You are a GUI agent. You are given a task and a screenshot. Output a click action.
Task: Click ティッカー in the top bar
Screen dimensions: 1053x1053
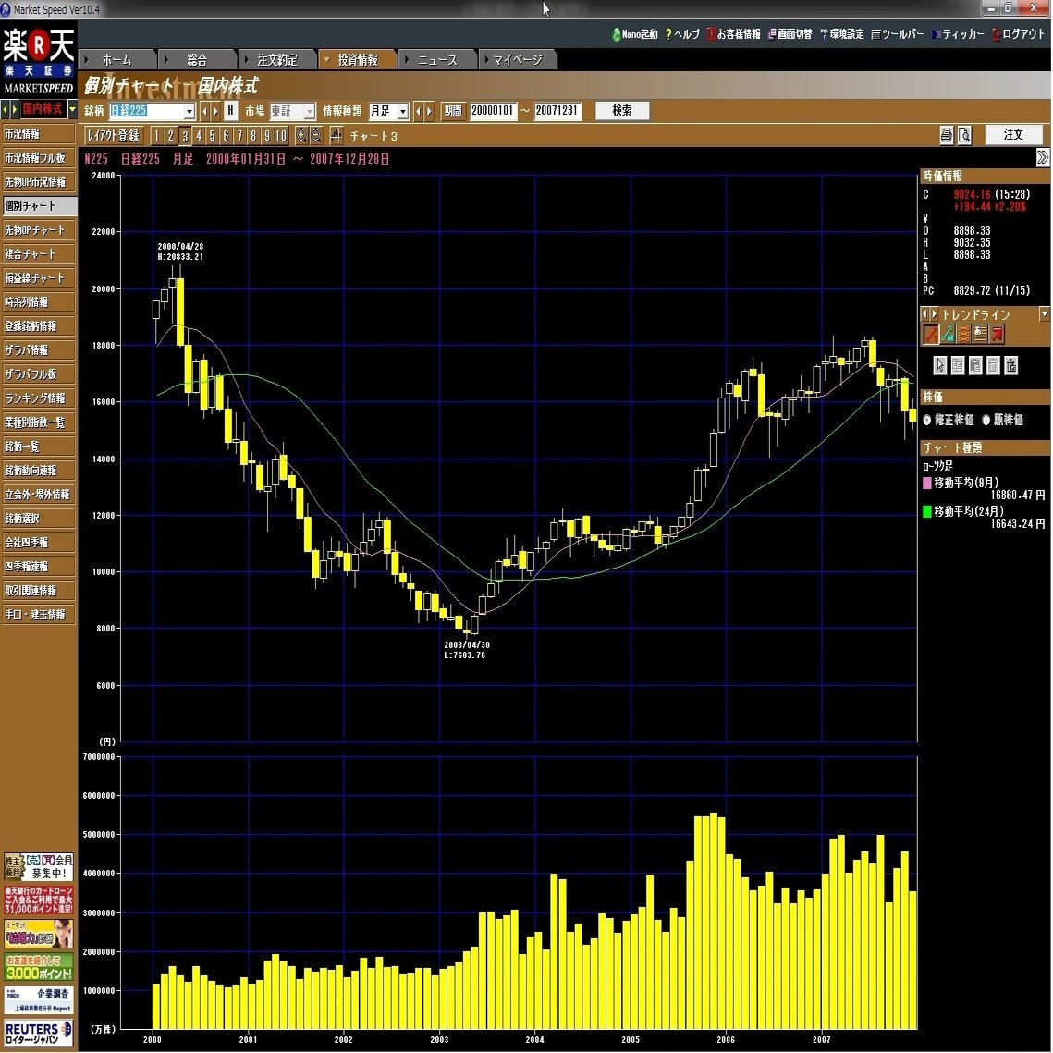[958, 33]
